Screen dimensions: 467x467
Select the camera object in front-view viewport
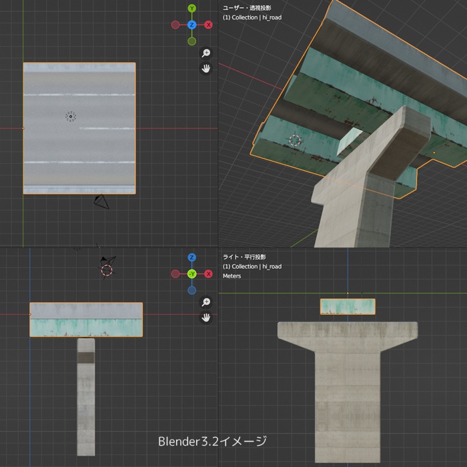tap(108, 260)
